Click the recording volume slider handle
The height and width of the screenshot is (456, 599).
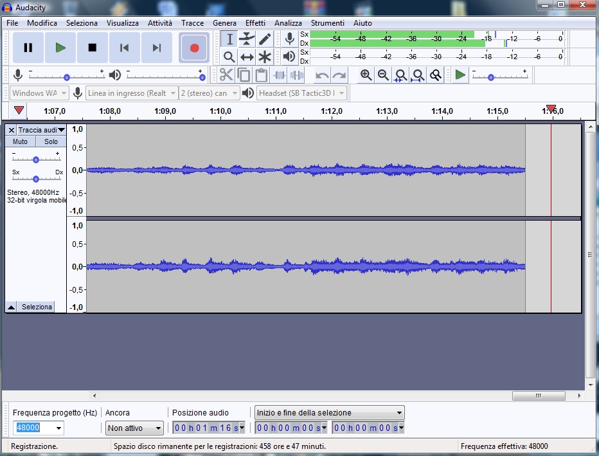tap(67, 77)
